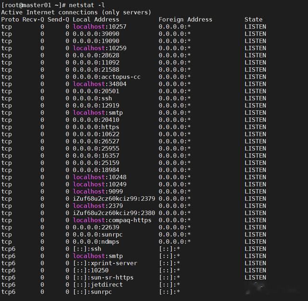
Task: Click the 'Proto' column header
Action: [x=10, y=19]
